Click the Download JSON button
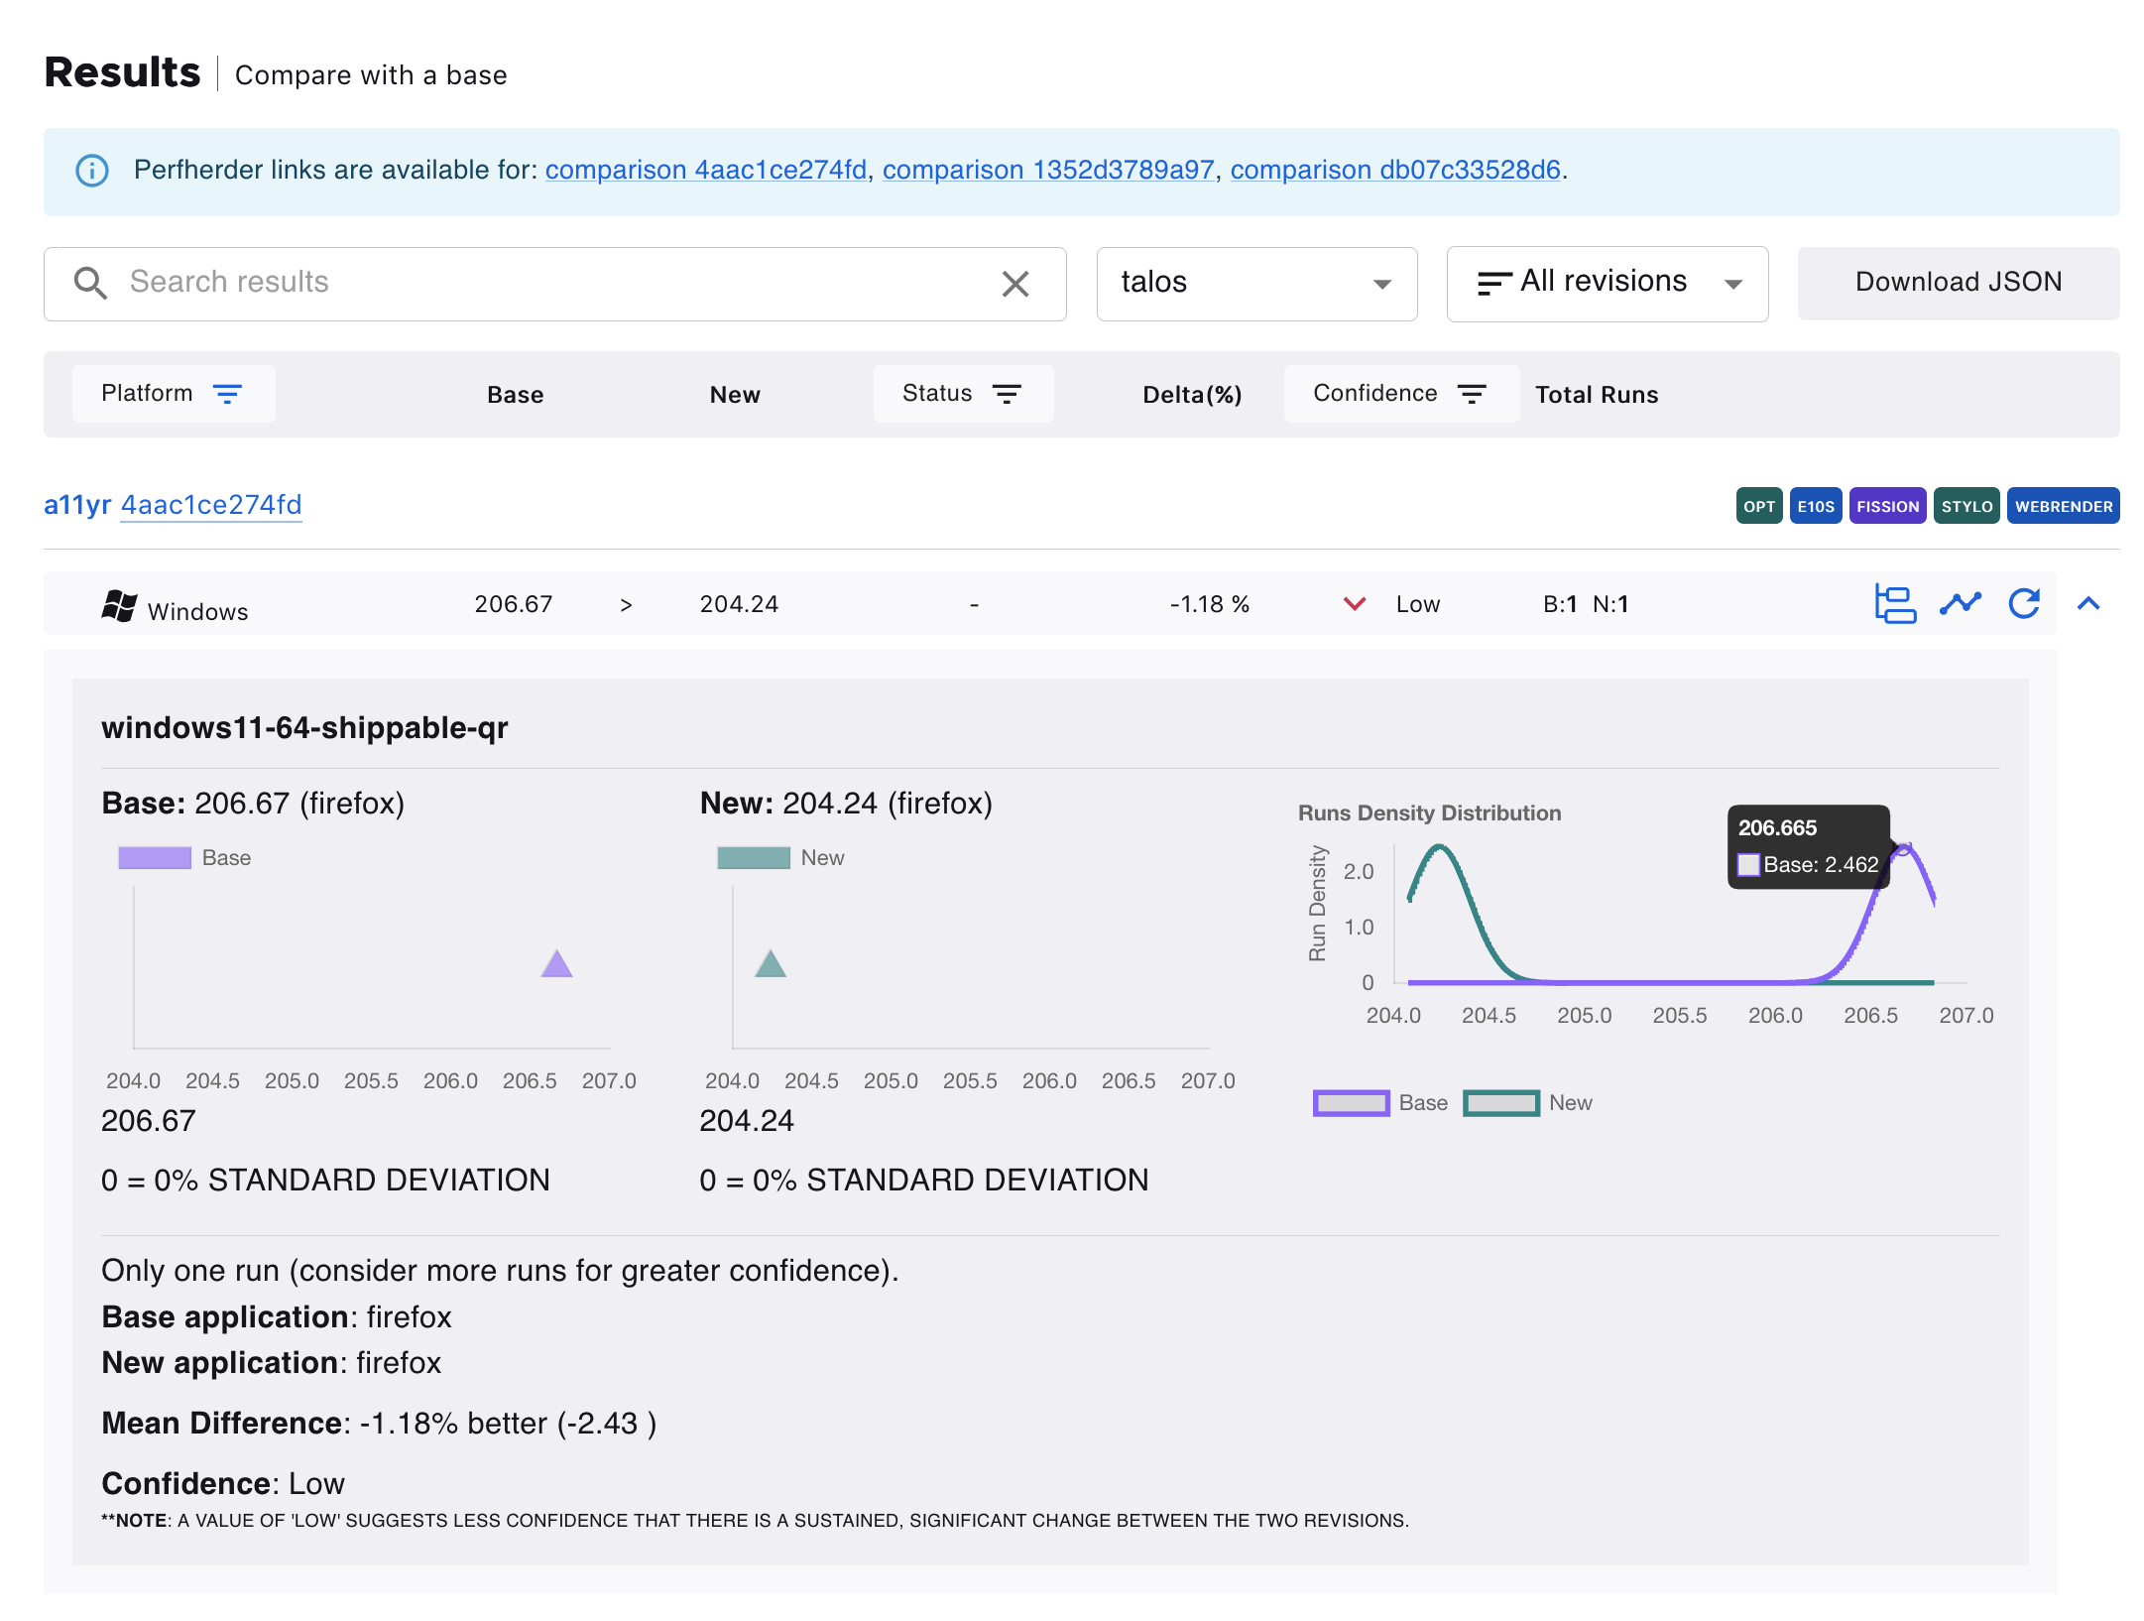The width and height of the screenshot is (2144, 1621). [1958, 284]
